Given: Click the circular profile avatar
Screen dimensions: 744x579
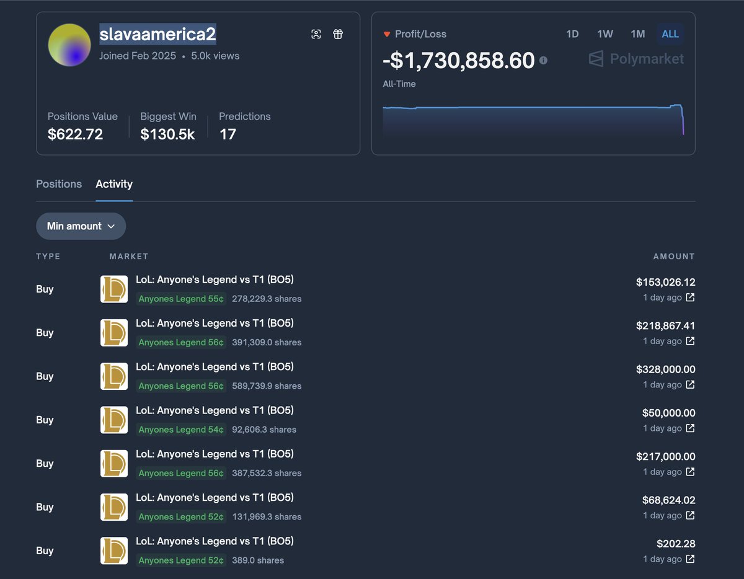Looking at the screenshot, I should pyautogui.click(x=69, y=45).
